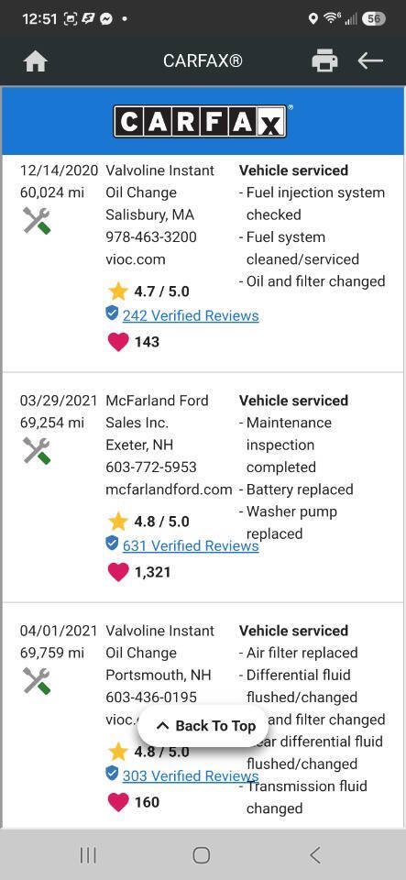
Task: Open 303 Verified Reviews link
Action: [x=191, y=775]
